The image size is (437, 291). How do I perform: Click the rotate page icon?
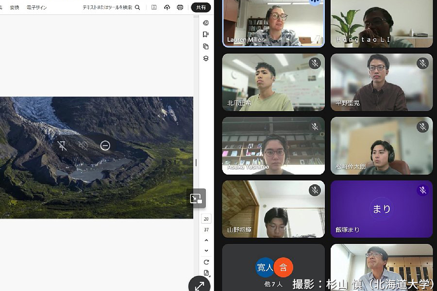[x=206, y=262]
